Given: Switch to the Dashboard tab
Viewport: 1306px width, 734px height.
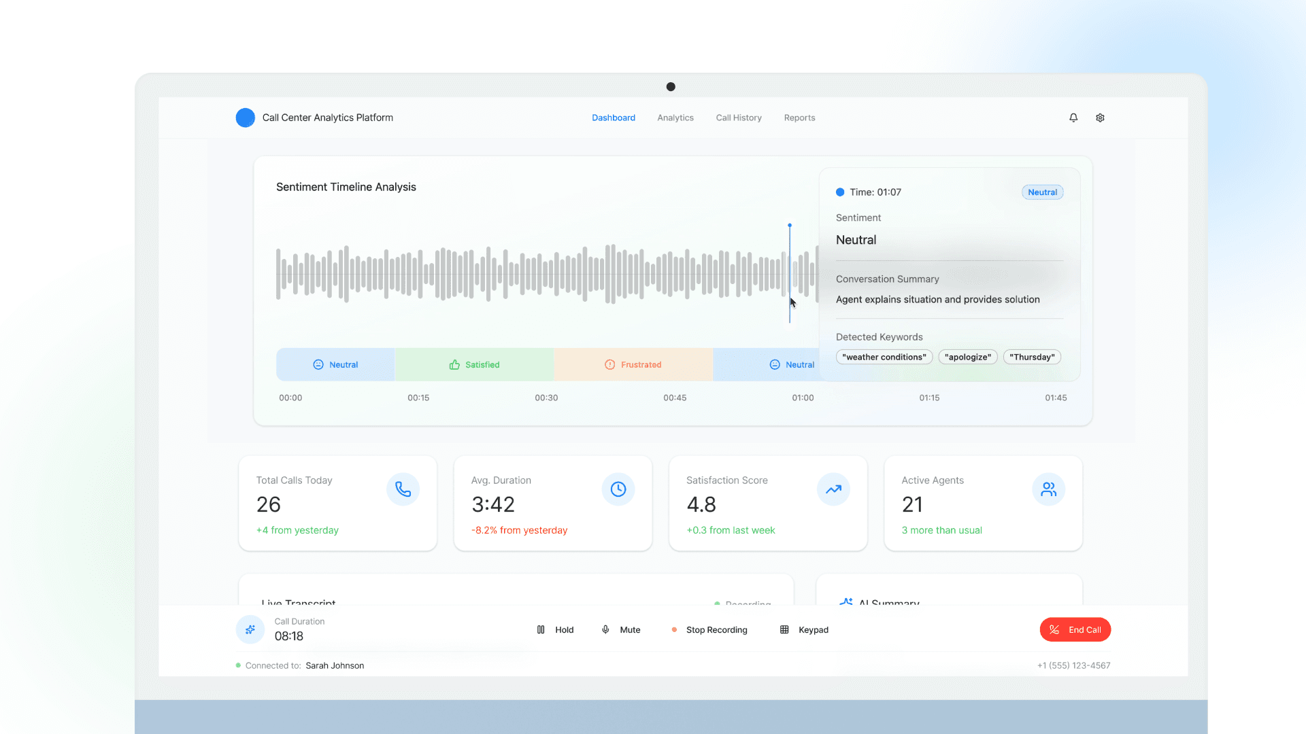Looking at the screenshot, I should pos(614,118).
